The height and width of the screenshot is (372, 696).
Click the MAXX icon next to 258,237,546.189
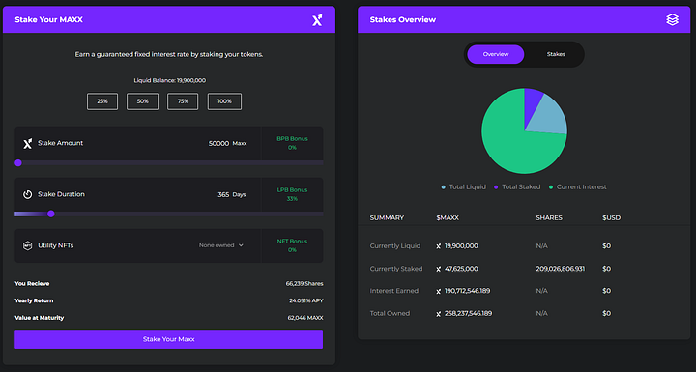click(x=439, y=313)
